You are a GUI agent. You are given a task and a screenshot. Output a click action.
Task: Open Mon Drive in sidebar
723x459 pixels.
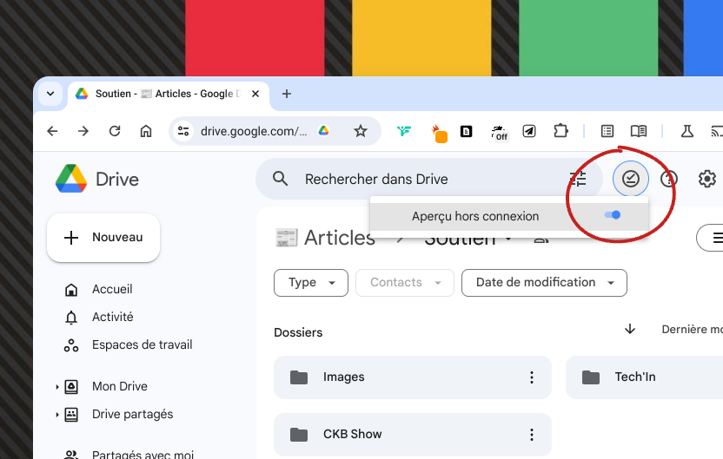click(x=119, y=386)
